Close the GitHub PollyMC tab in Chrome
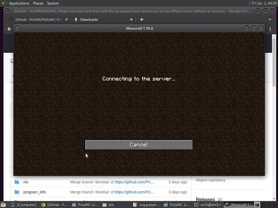Image resolution: width=278 pixels, height=208 pixels. (x=67, y=19)
